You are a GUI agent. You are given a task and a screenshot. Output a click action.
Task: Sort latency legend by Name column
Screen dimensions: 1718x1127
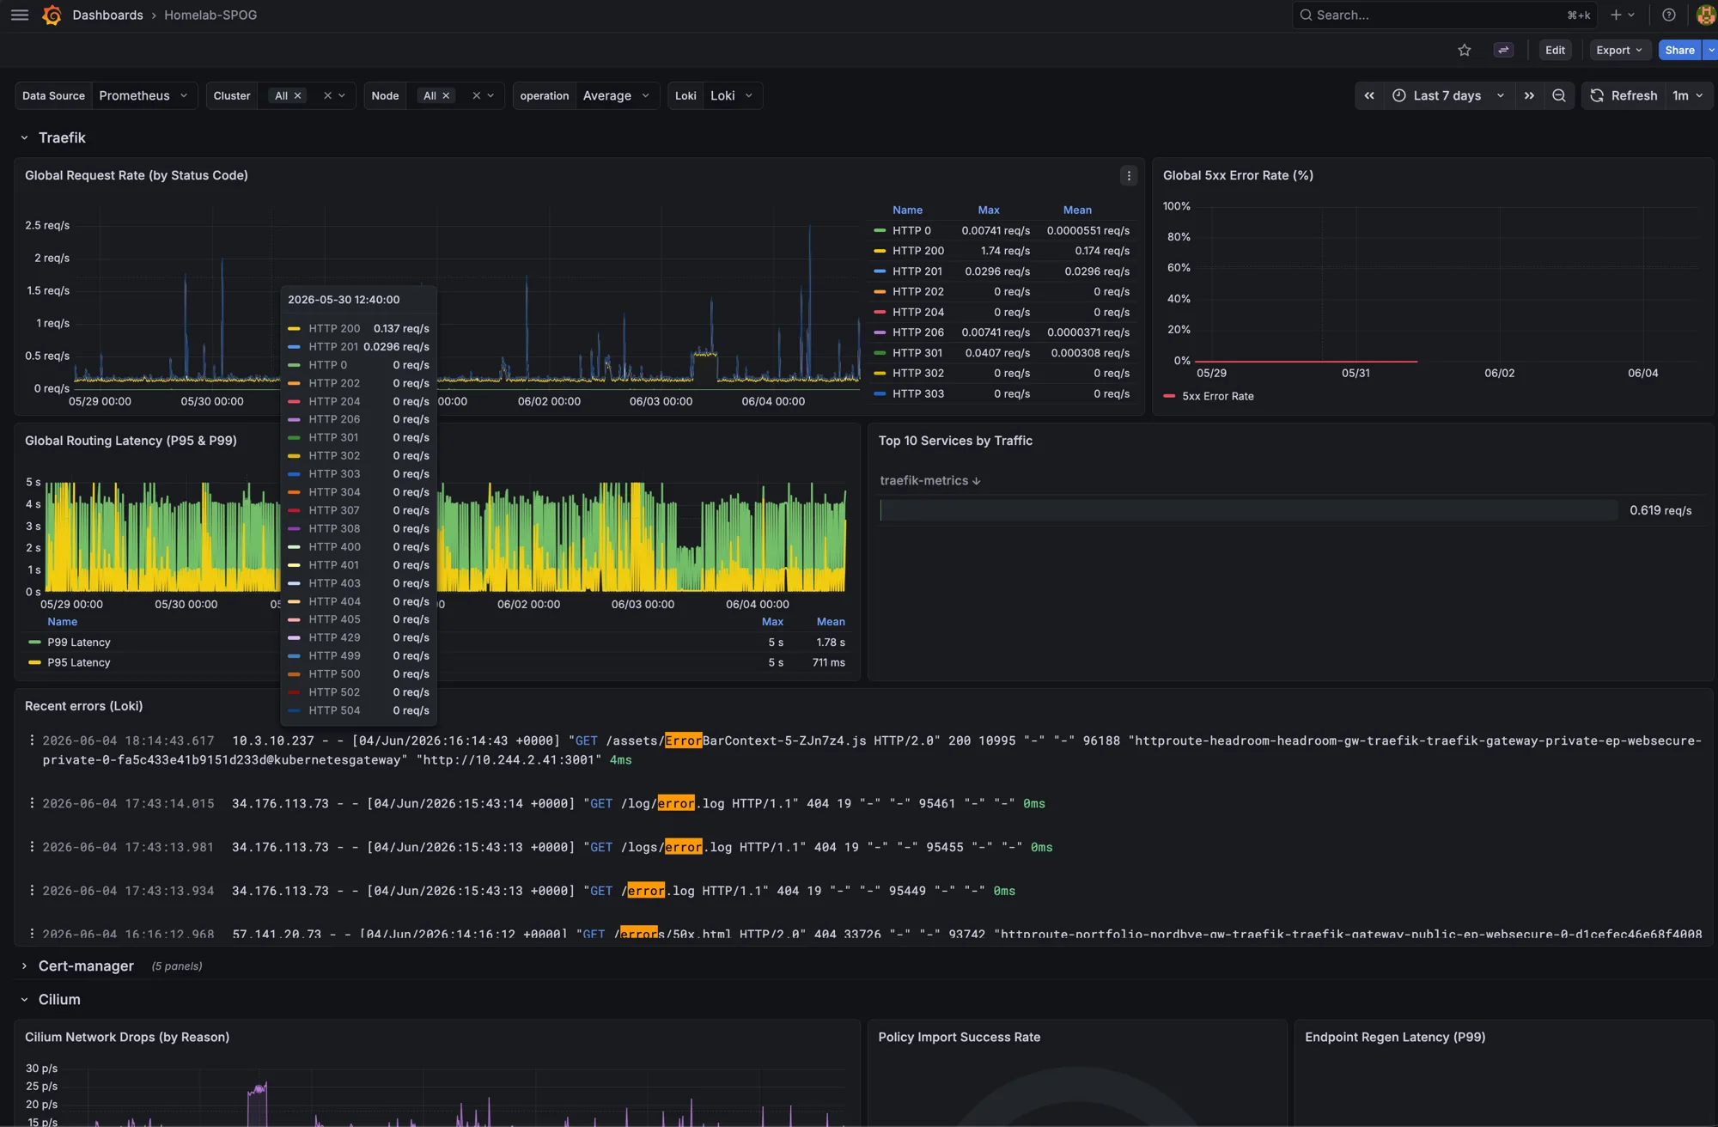[62, 622]
